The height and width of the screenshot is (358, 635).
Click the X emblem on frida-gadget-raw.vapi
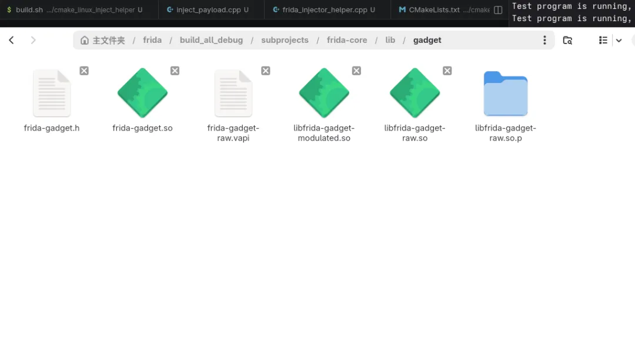coord(265,71)
